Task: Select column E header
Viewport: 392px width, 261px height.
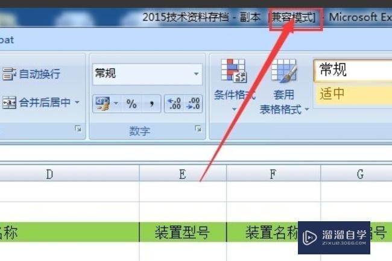Action: [x=183, y=174]
